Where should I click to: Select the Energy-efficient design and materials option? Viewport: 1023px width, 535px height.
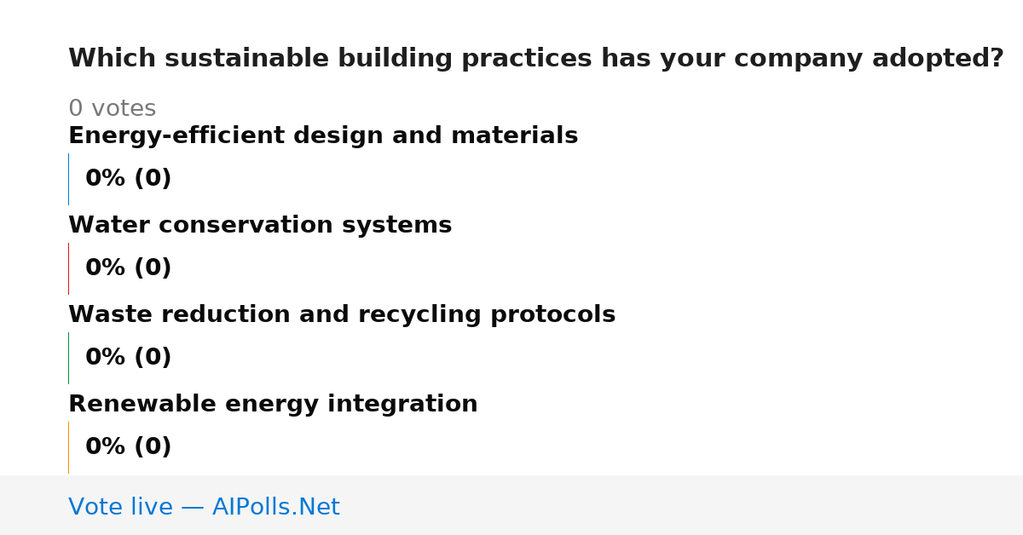point(323,135)
